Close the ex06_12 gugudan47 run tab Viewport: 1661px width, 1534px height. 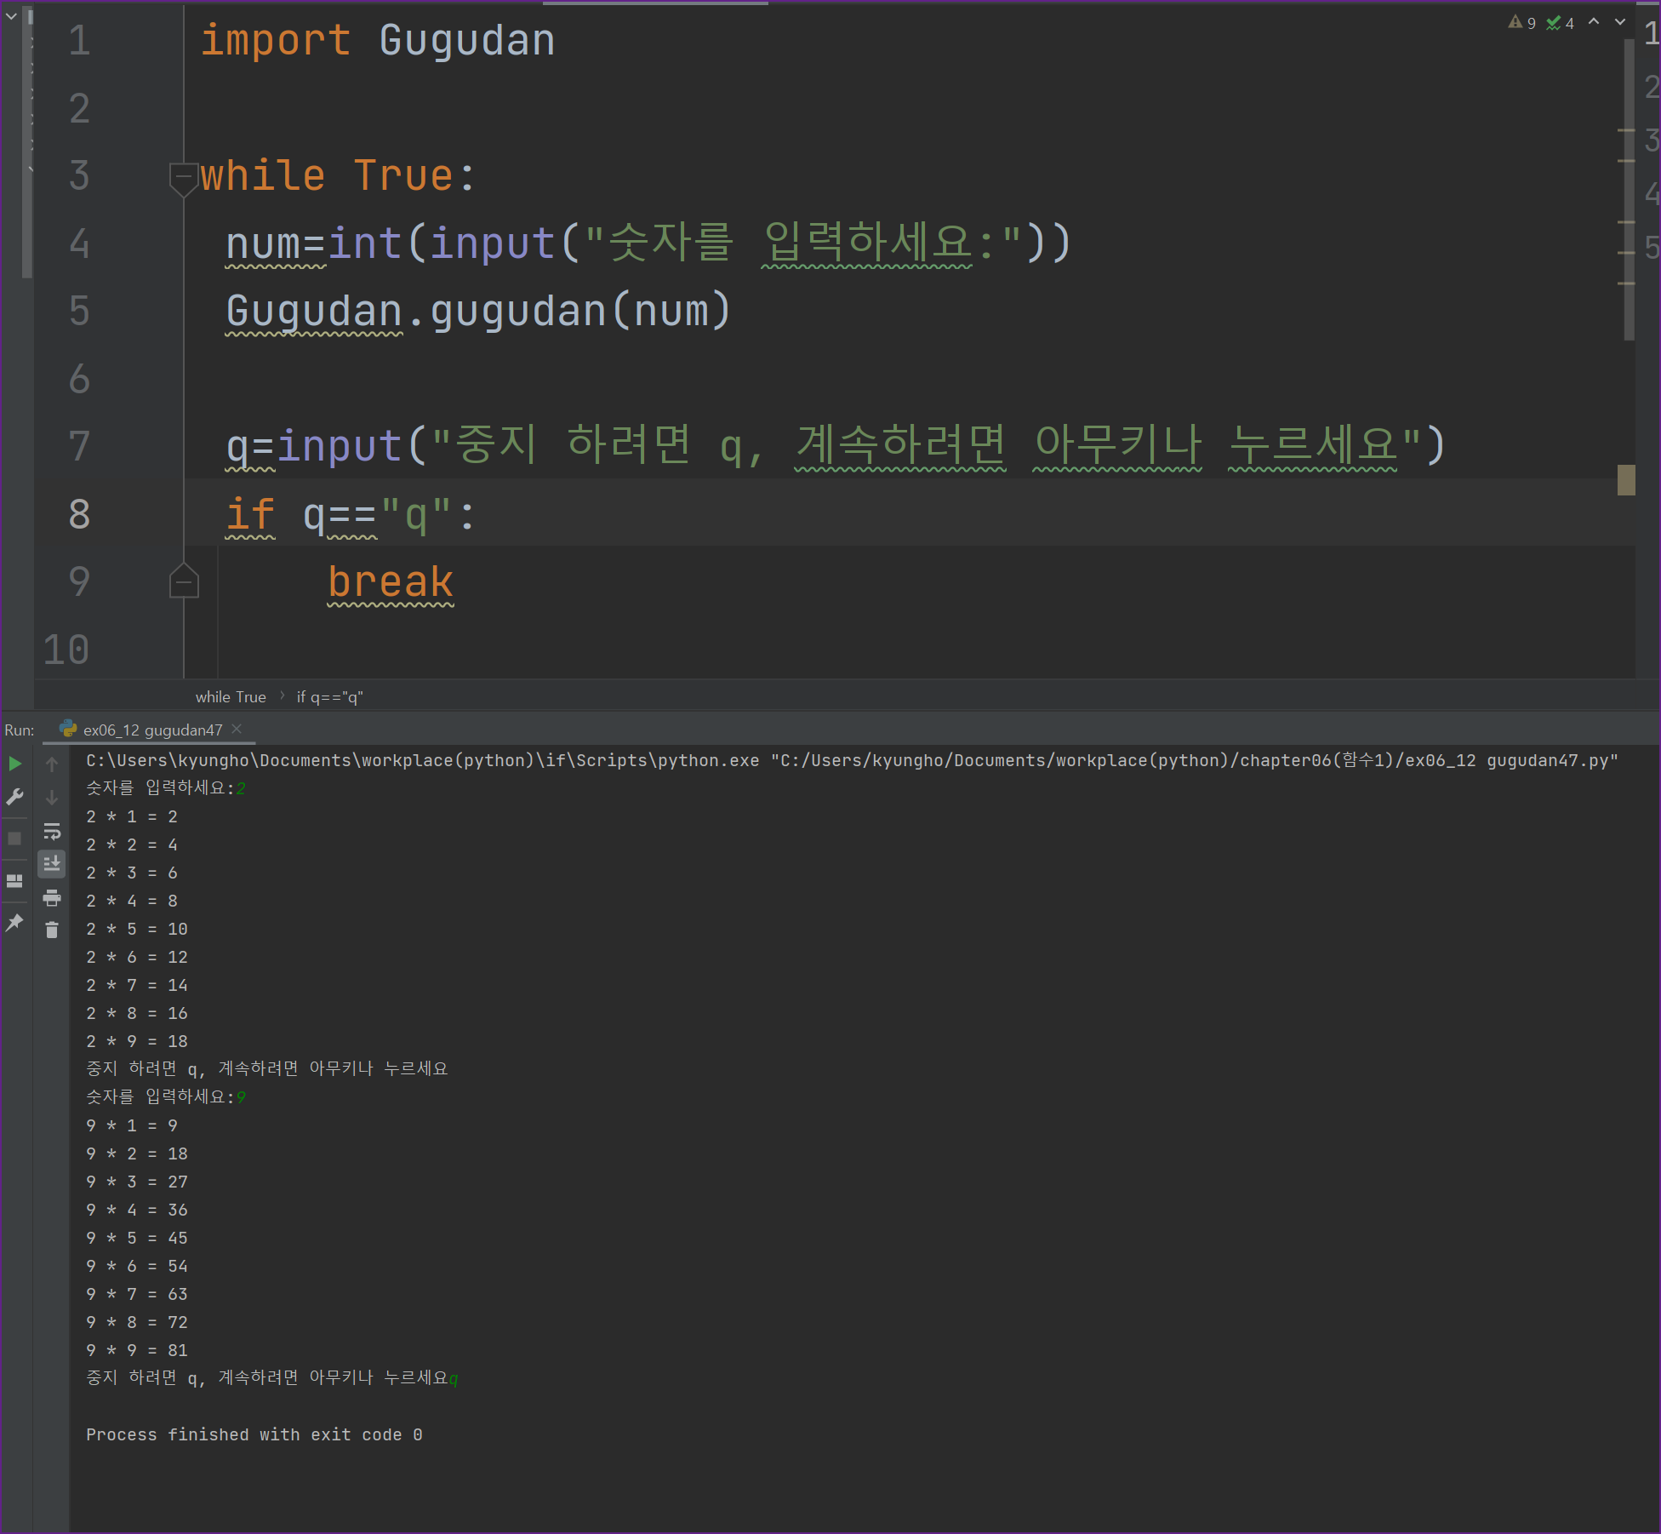pyautogui.click(x=237, y=730)
